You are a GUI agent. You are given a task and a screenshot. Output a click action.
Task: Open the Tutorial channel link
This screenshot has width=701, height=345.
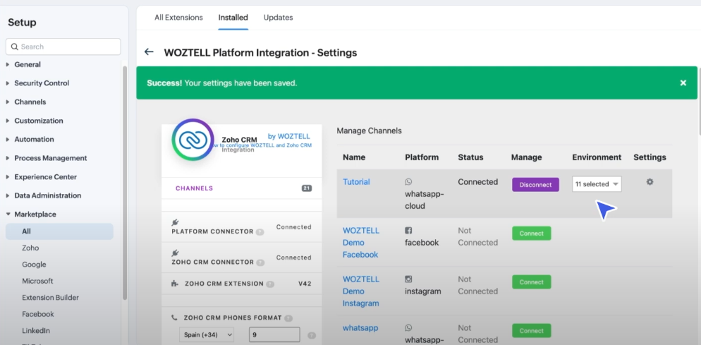click(x=356, y=182)
